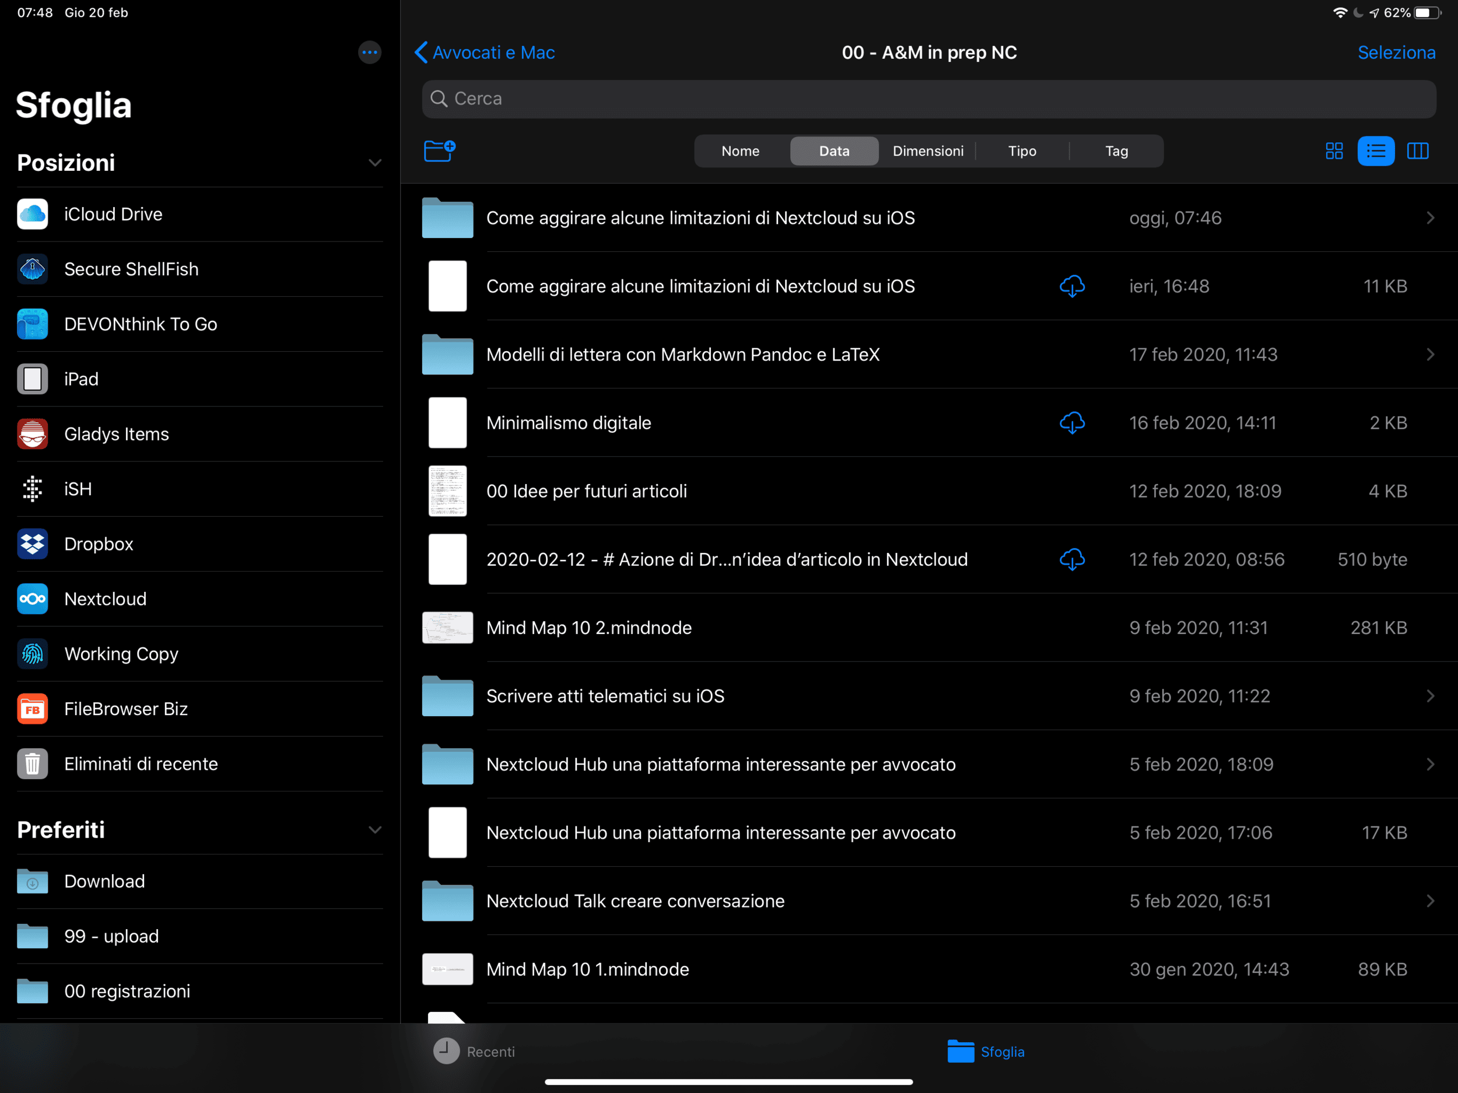Open Nextcloud Talk creare conversazione chevron

(x=1431, y=901)
